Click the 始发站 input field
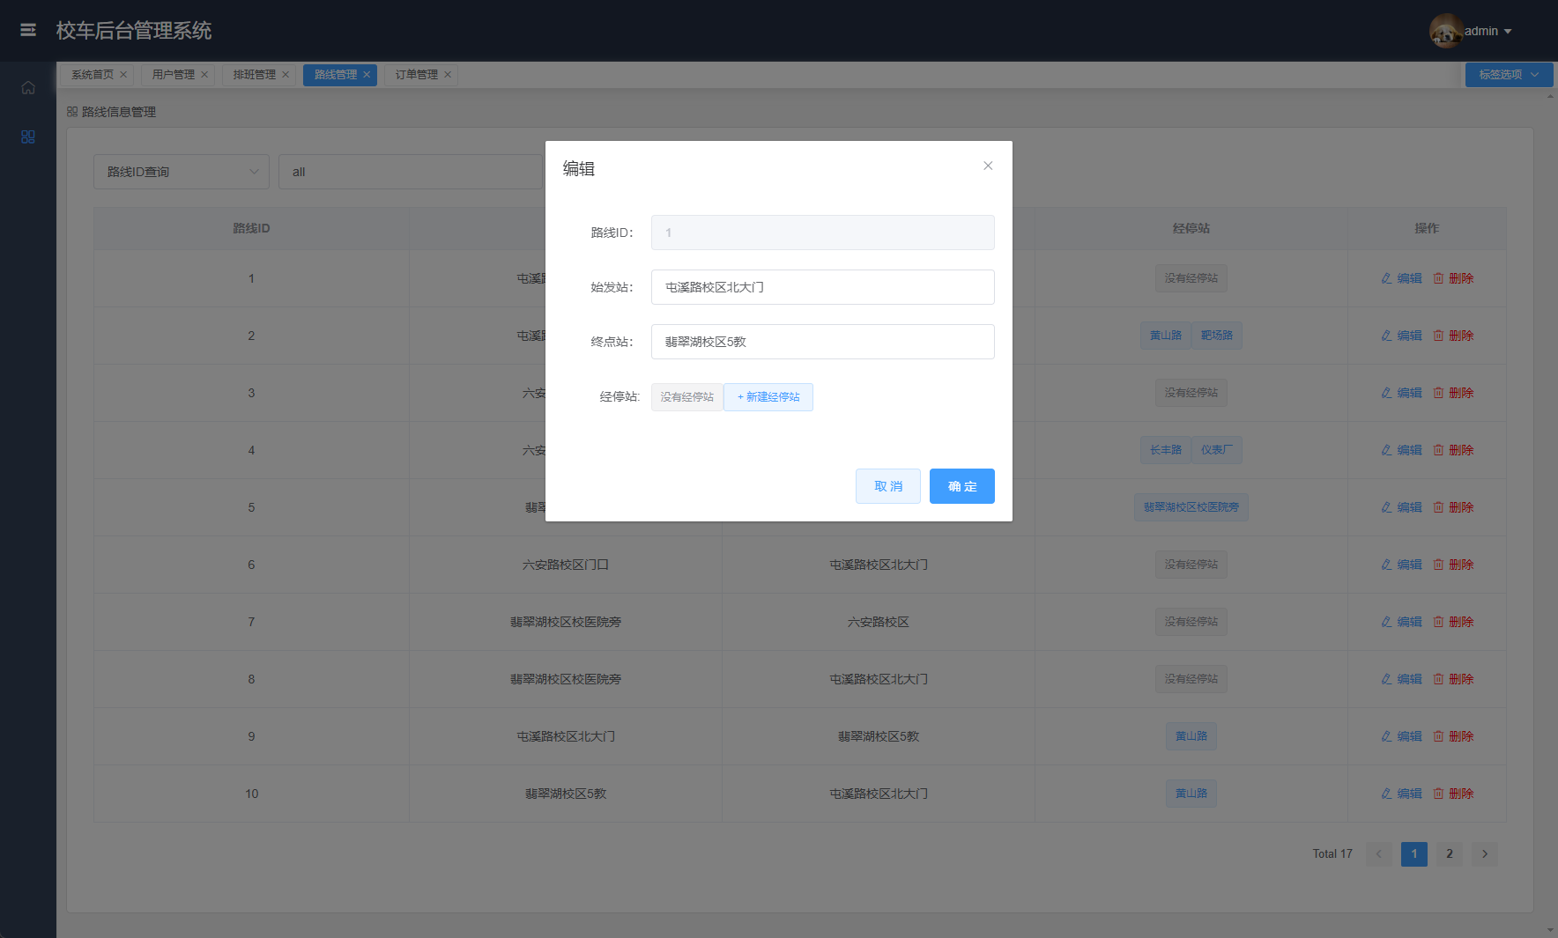This screenshot has width=1558, height=938. [x=822, y=287]
